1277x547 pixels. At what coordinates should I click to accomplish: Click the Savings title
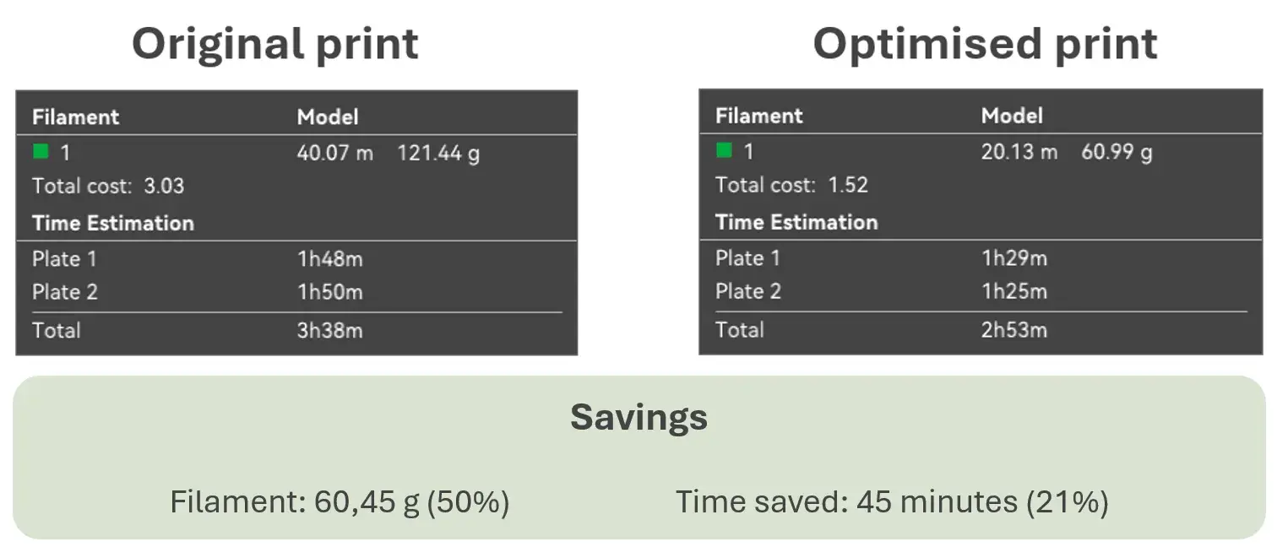point(638,416)
